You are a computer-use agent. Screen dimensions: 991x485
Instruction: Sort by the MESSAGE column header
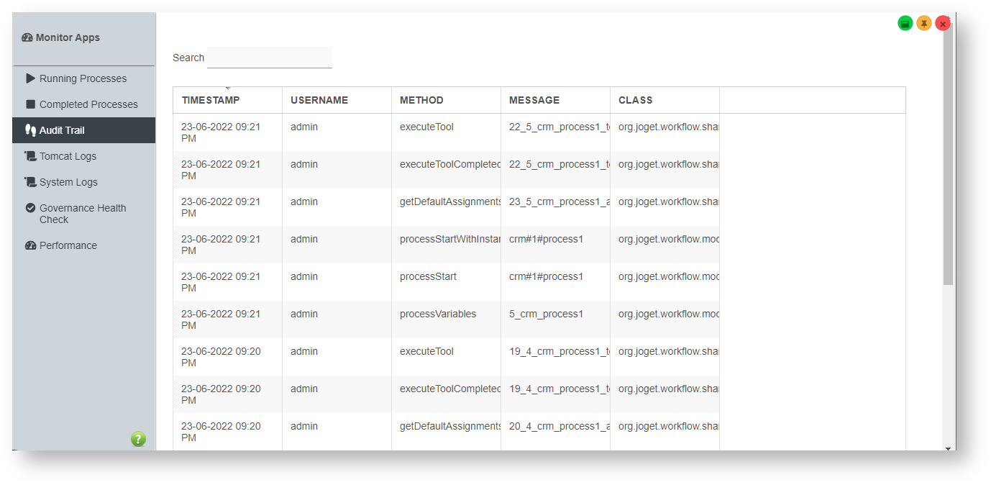point(534,100)
